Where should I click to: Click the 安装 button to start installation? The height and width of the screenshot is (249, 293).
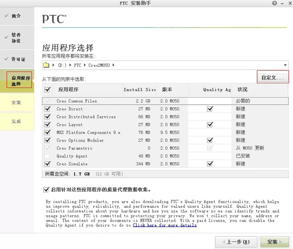272,242
